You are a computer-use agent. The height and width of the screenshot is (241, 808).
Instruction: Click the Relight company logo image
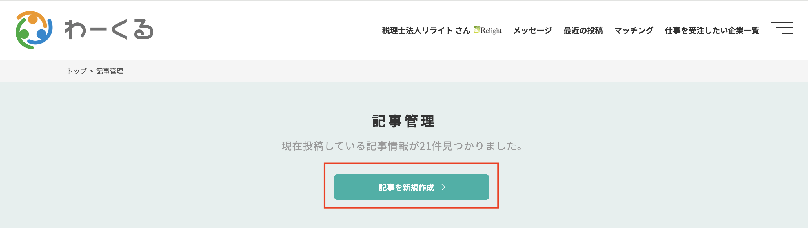click(x=487, y=30)
